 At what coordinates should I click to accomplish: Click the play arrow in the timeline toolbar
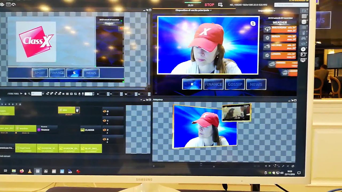pyautogui.click(x=22, y=93)
